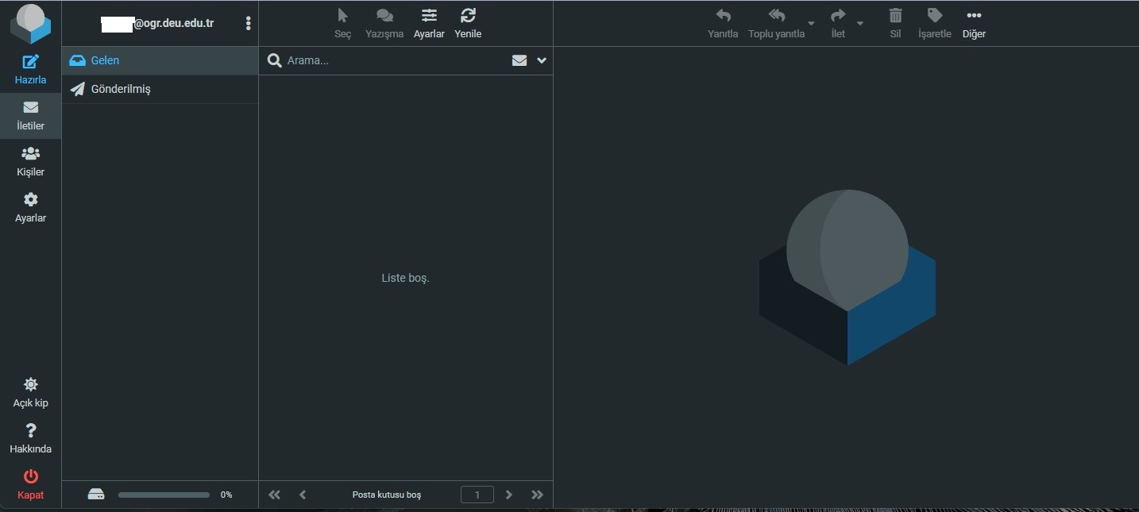1139x512 pixels.
Task: Toggle Yazışma conversation threading view
Action: click(384, 16)
